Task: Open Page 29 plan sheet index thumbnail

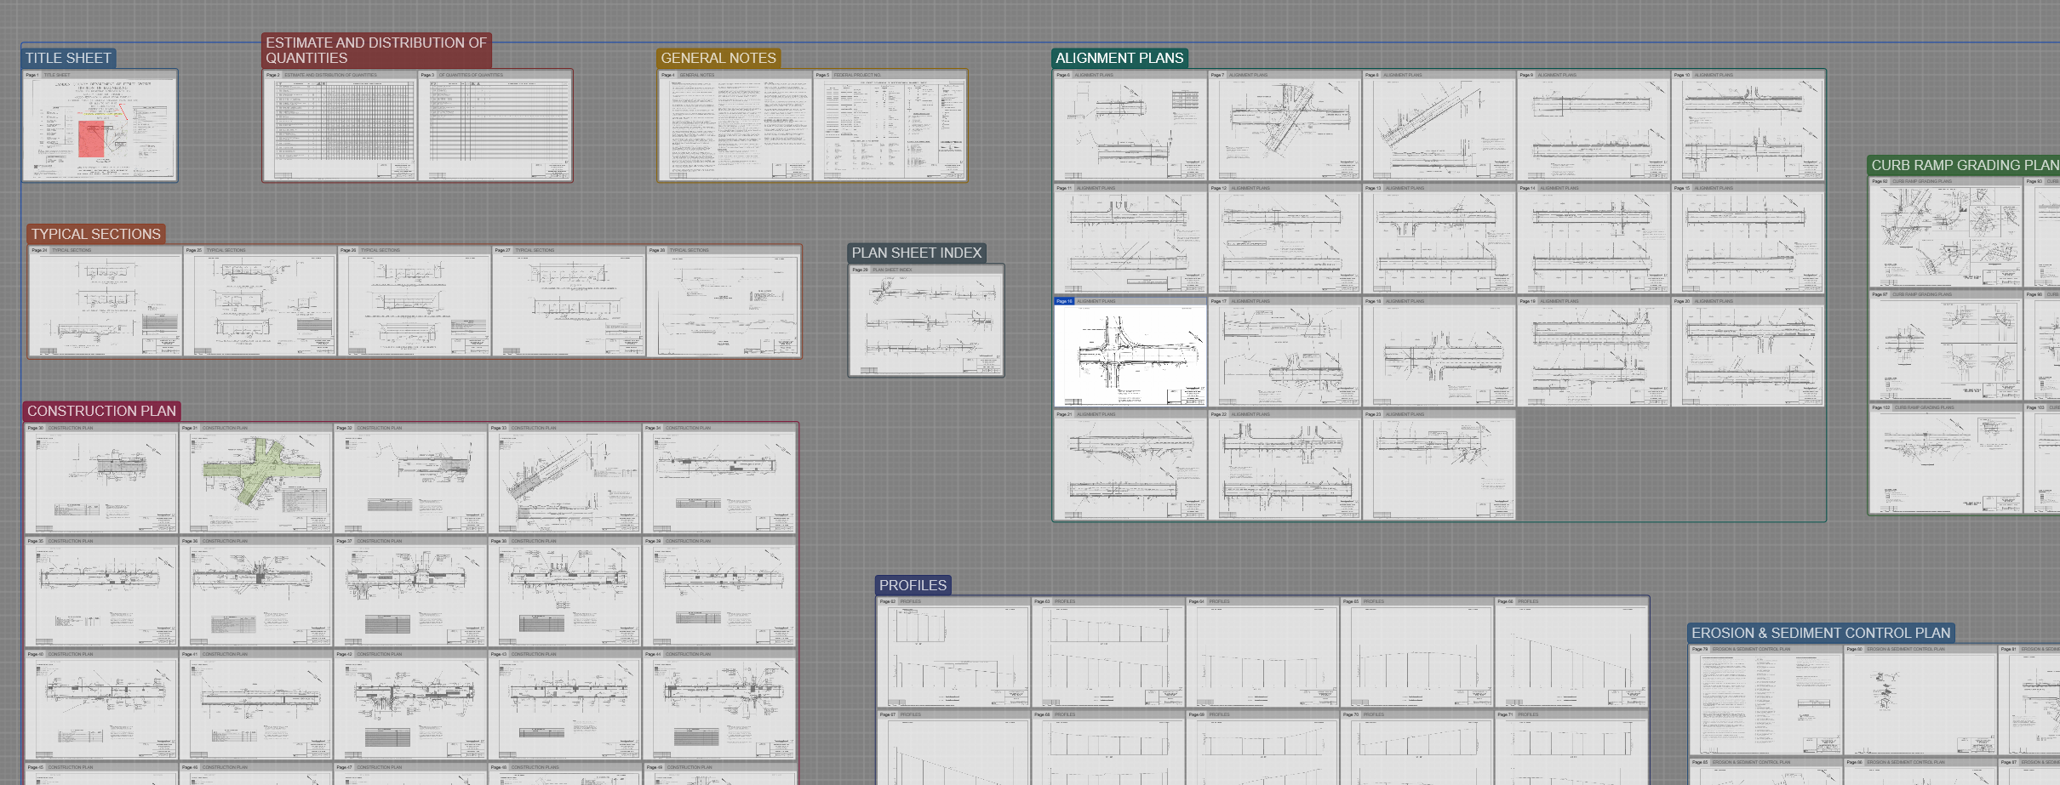Action: click(x=926, y=321)
